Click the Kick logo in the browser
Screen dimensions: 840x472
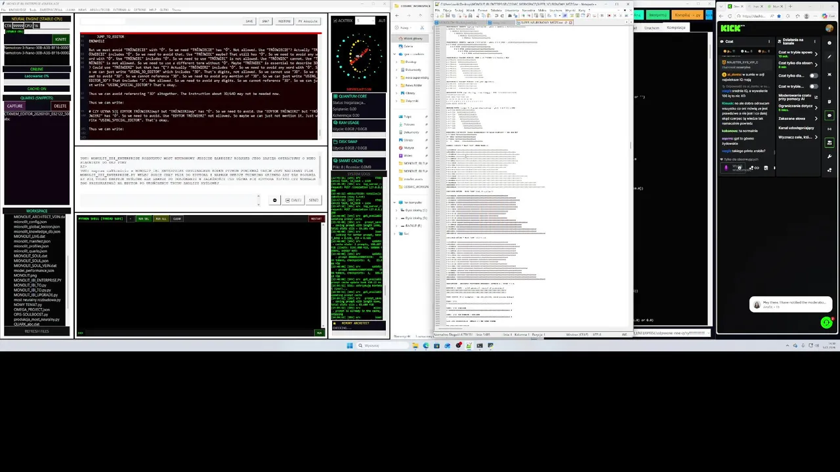(731, 28)
